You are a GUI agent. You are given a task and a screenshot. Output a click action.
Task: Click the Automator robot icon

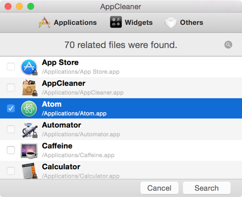pyautogui.click(x=30, y=129)
